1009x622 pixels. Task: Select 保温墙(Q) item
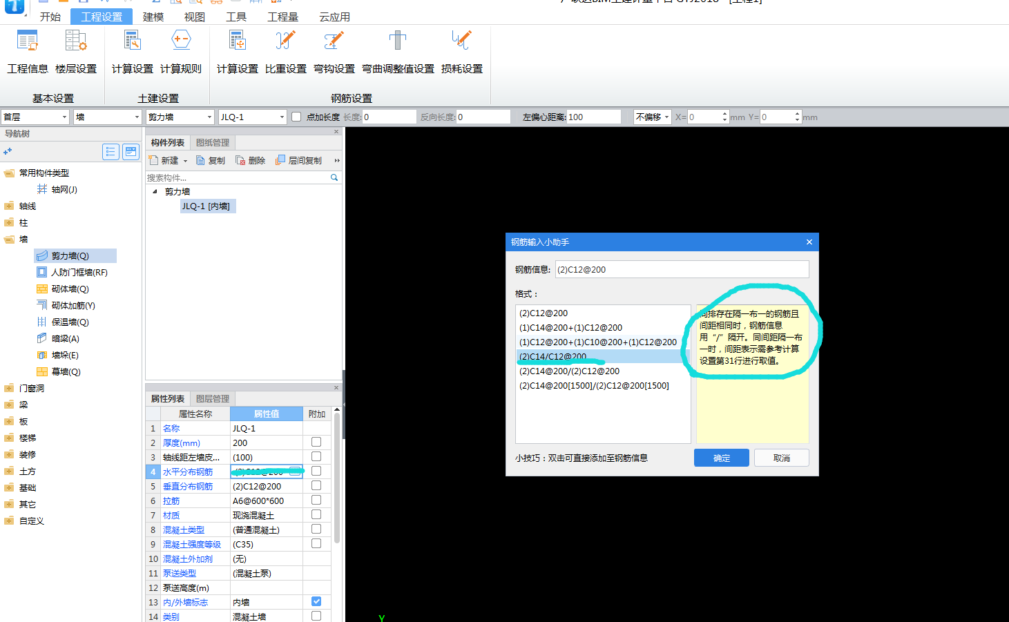(63, 322)
